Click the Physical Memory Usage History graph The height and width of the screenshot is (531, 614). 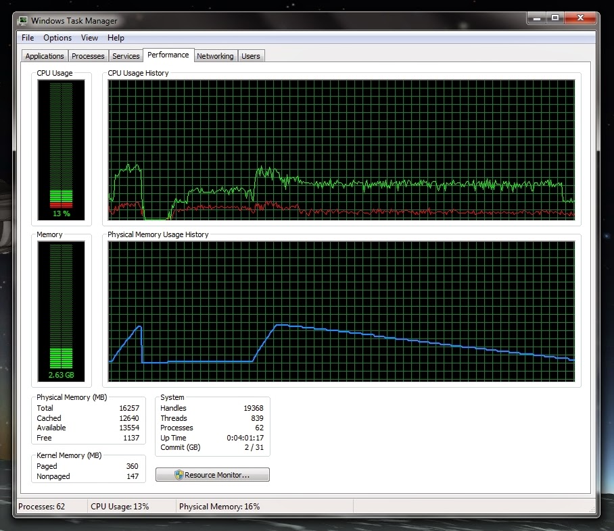[x=341, y=311]
